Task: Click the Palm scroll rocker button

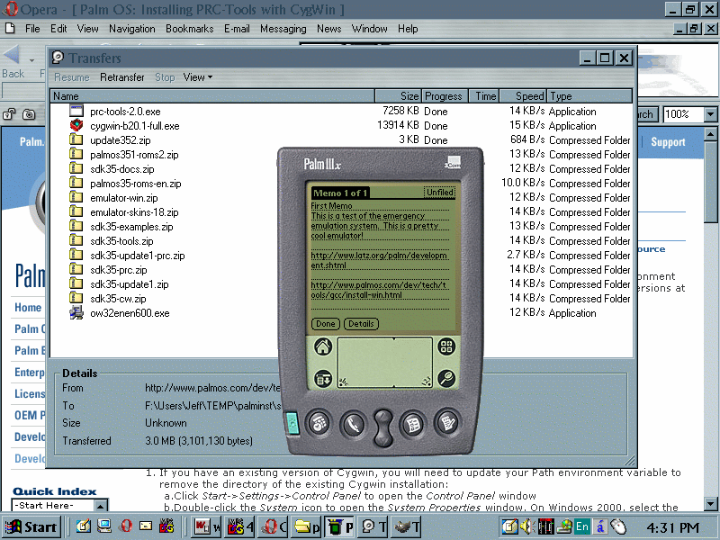Action: tap(382, 428)
